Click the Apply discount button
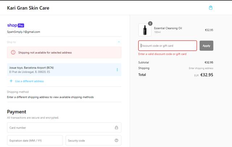Viewport: 232px width, 147px height. pyautogui.click(x=206, y=46)
